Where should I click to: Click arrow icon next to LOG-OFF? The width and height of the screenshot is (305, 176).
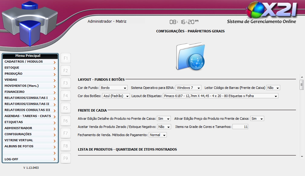click(x=54, y=159)
